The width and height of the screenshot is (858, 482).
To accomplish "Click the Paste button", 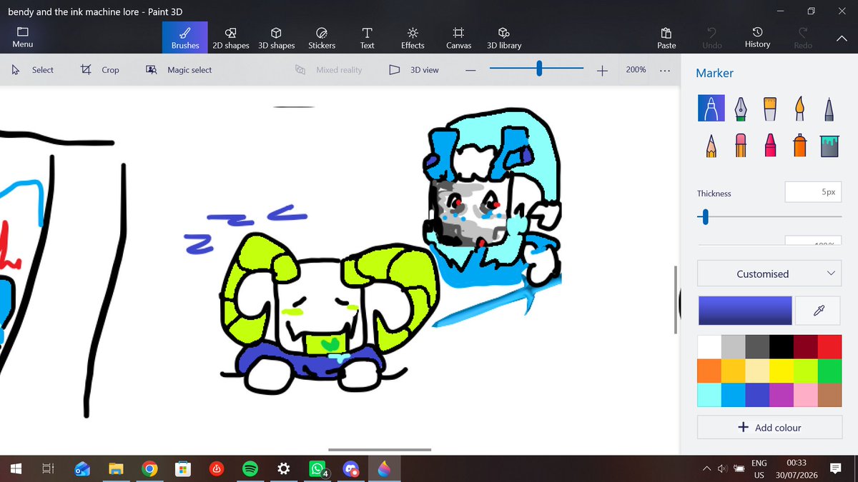I will pos(666,38).
